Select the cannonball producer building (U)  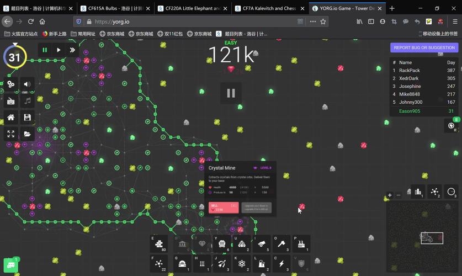coord(242,243)
